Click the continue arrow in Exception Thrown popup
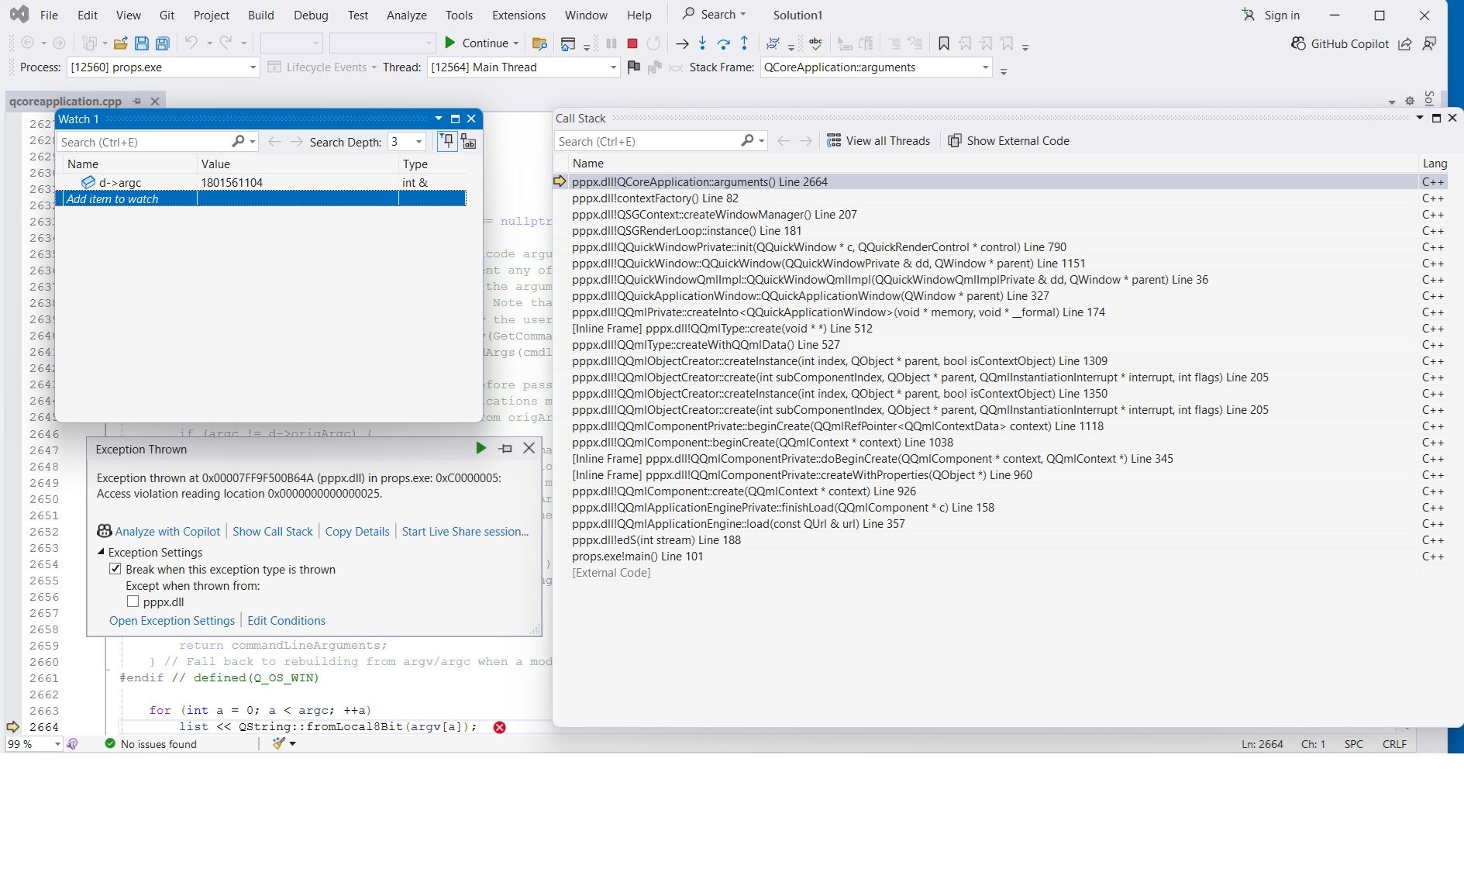 481,448
